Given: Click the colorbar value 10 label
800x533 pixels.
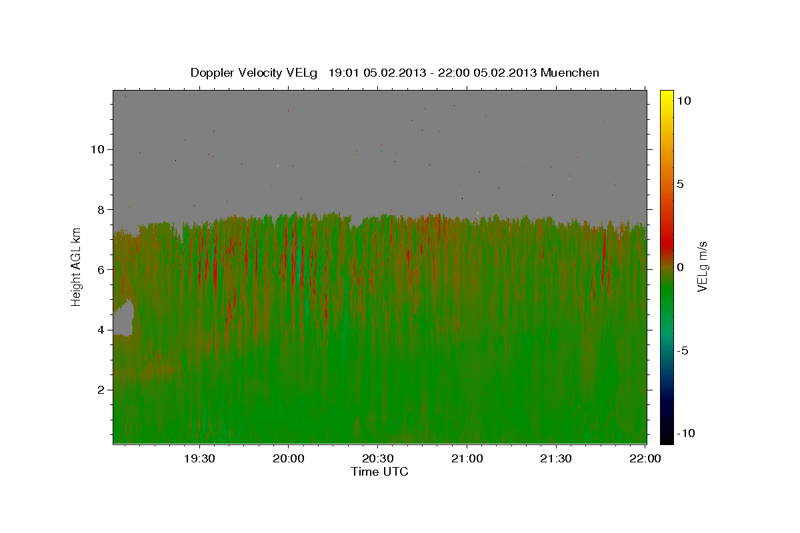Looking at the screenshot, I should (683, 100).
